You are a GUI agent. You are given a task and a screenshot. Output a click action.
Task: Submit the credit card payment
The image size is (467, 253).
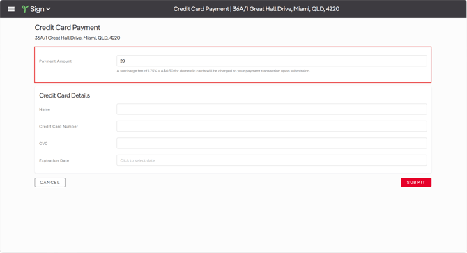click(416, 183)
